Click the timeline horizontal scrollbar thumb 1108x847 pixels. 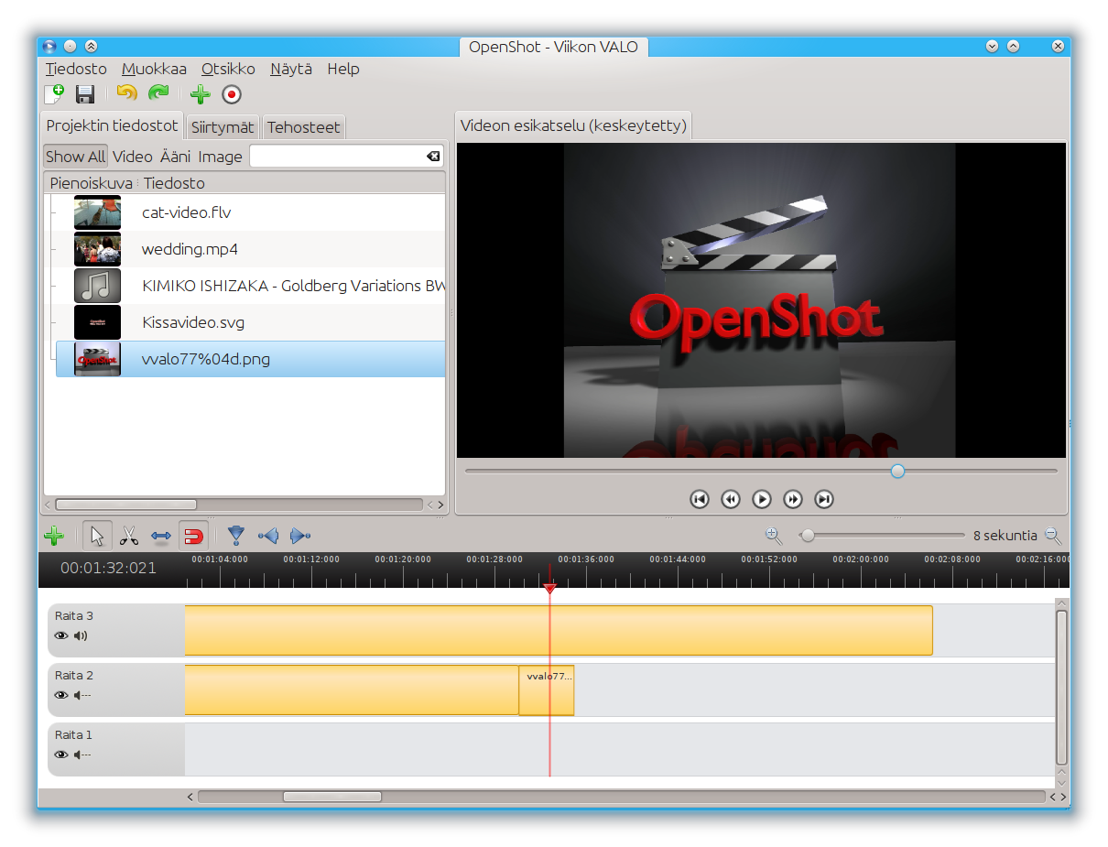click(x=331, y=797)
